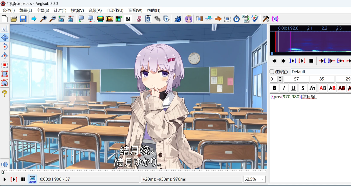Click the 对 toolbar icon
The width and height of the screenshot is (351, 186).
(128, 19)
